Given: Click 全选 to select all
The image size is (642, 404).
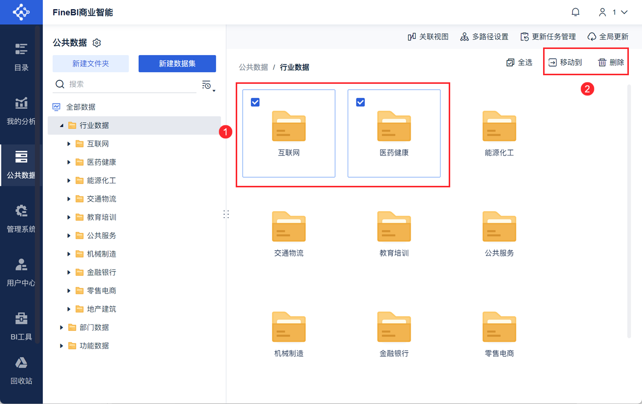Looking at the screenshot, I should 519,63.
